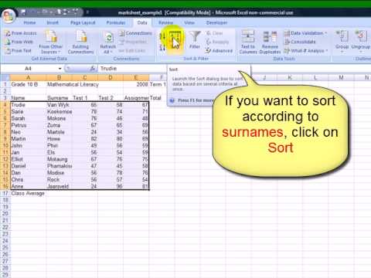Click cell containing Motaung

[x=59, y=159]
